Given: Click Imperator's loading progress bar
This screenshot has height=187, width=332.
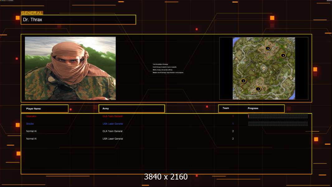Looking at the screenshot, I should 278,116.
